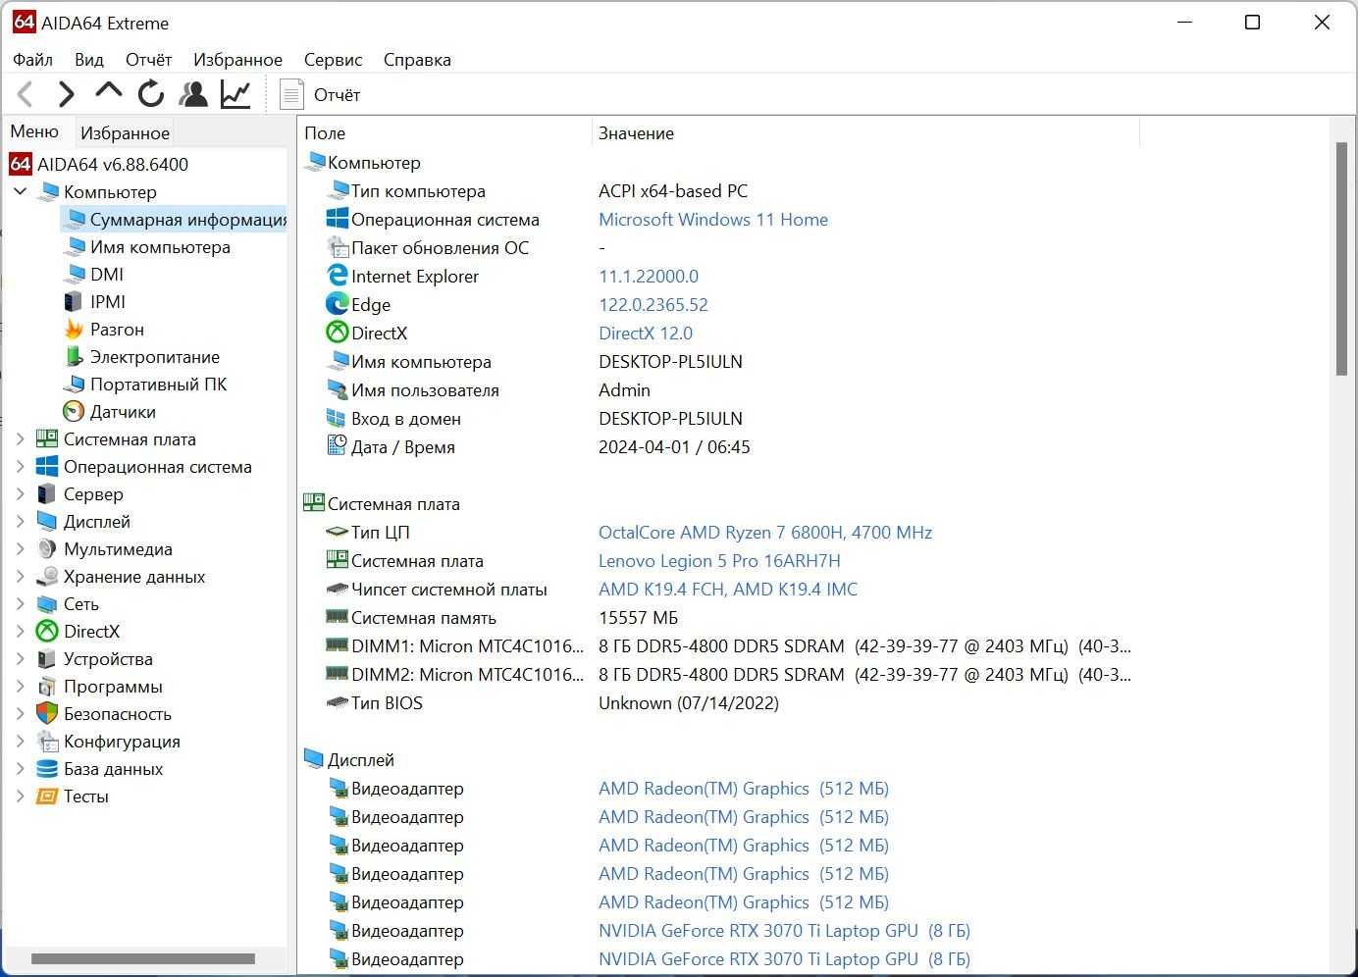Click the DirectX Xbox icon in tree
Viewport: 1358px width, 977px height.
tap(47, 632)
